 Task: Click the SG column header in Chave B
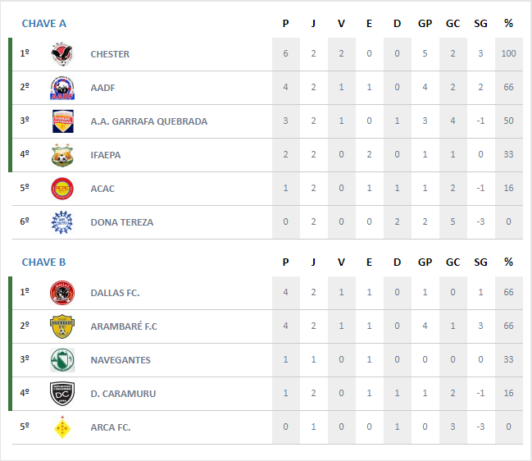[480, 262]
